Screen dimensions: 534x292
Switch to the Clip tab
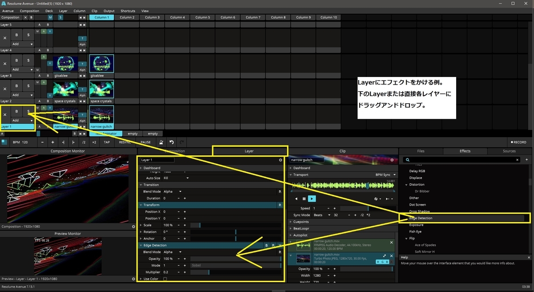[342, 151]
